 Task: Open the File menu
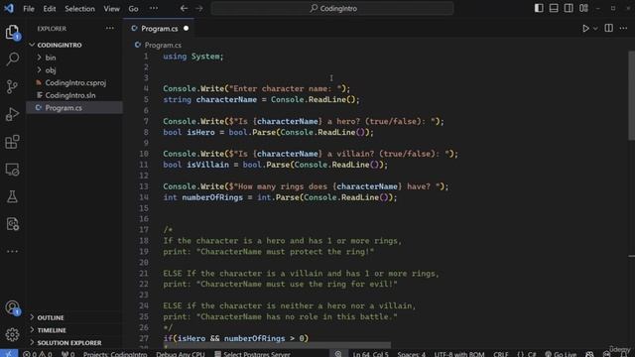[29, 9]
